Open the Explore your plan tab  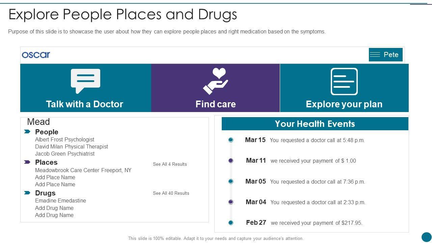344,104
